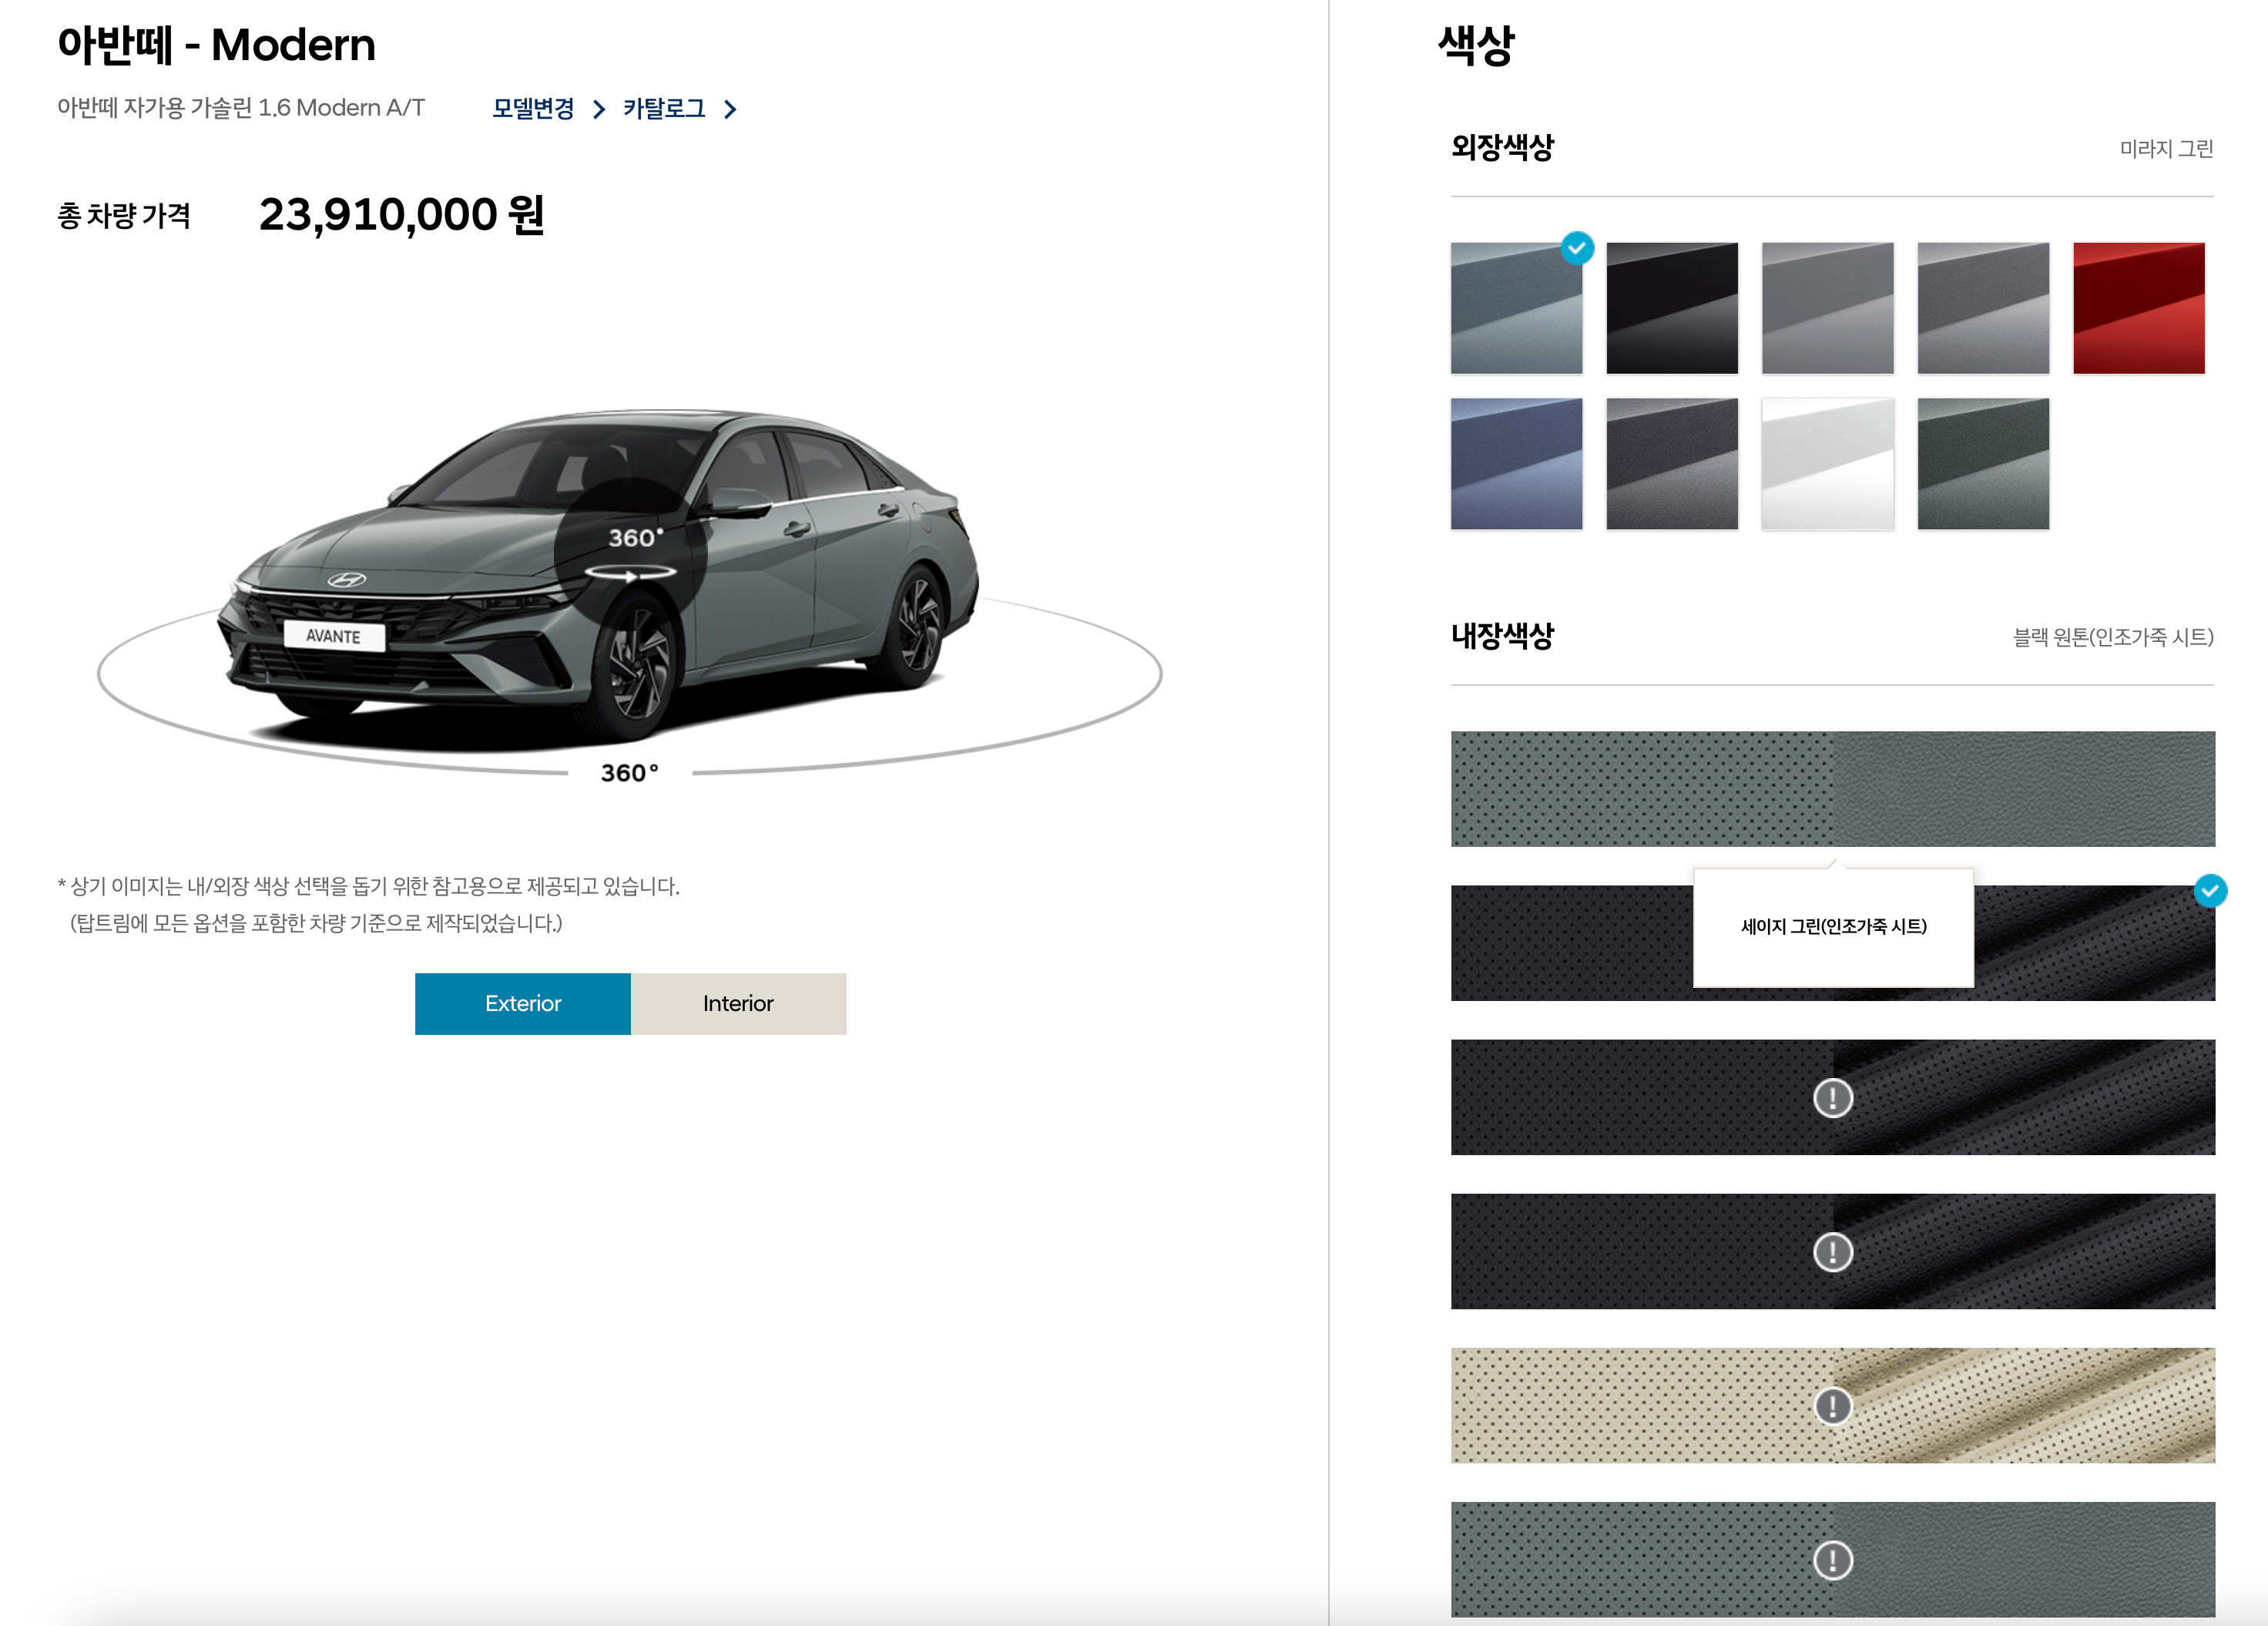Select the top sage green interior swatch
The image size is (2268, 1626).
coord(1832,789)
